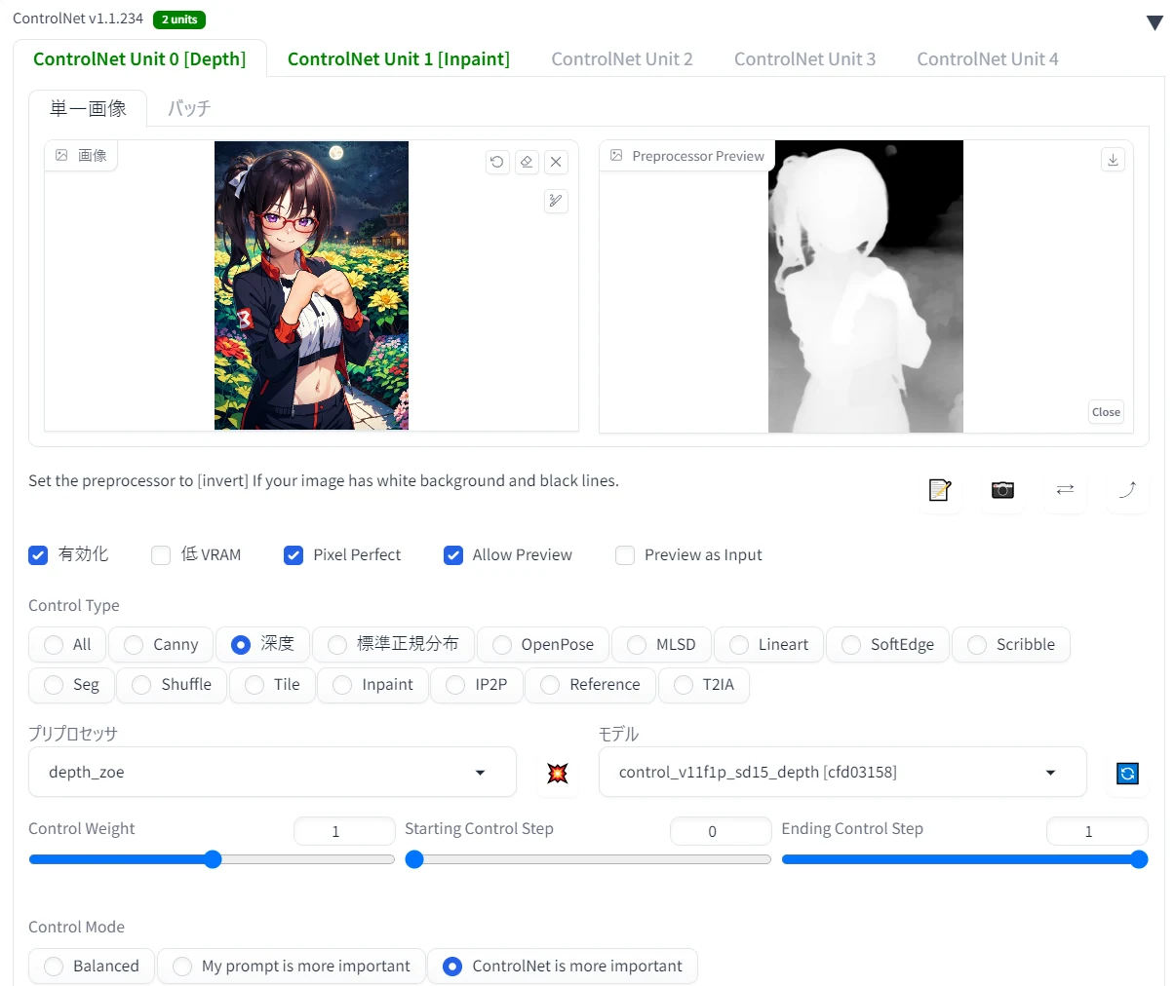Select the Tile control type
Screen dimensions: 1175x986
click(x=272, y=684)
